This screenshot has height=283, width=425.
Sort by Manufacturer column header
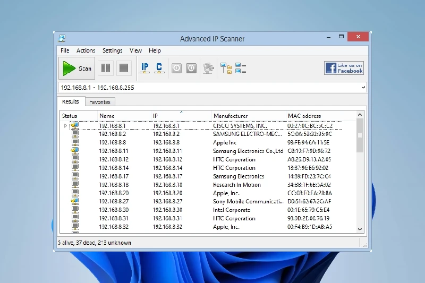point(249,116)
